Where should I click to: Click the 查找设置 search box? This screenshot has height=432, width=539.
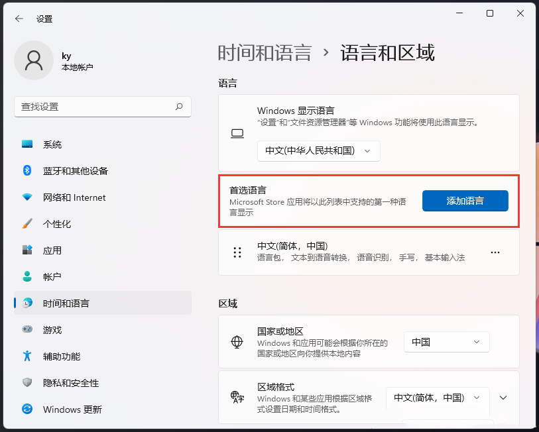coord(103,107)
